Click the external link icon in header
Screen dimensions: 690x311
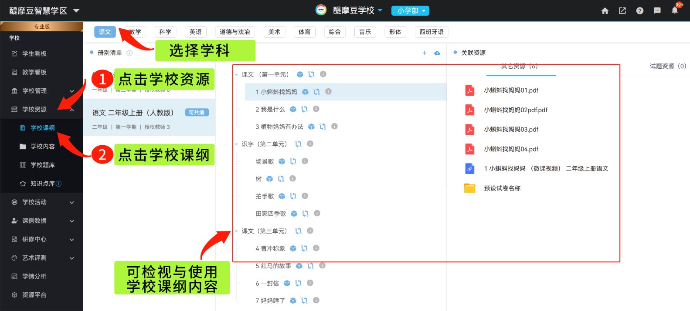tap(622, 11)
